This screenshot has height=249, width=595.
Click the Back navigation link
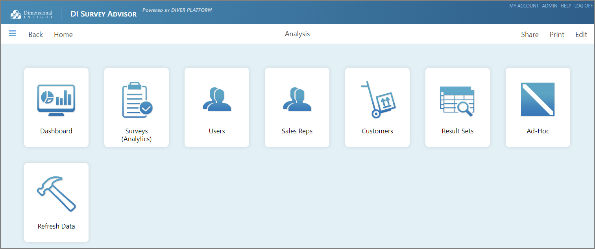[x=35, y=35]
